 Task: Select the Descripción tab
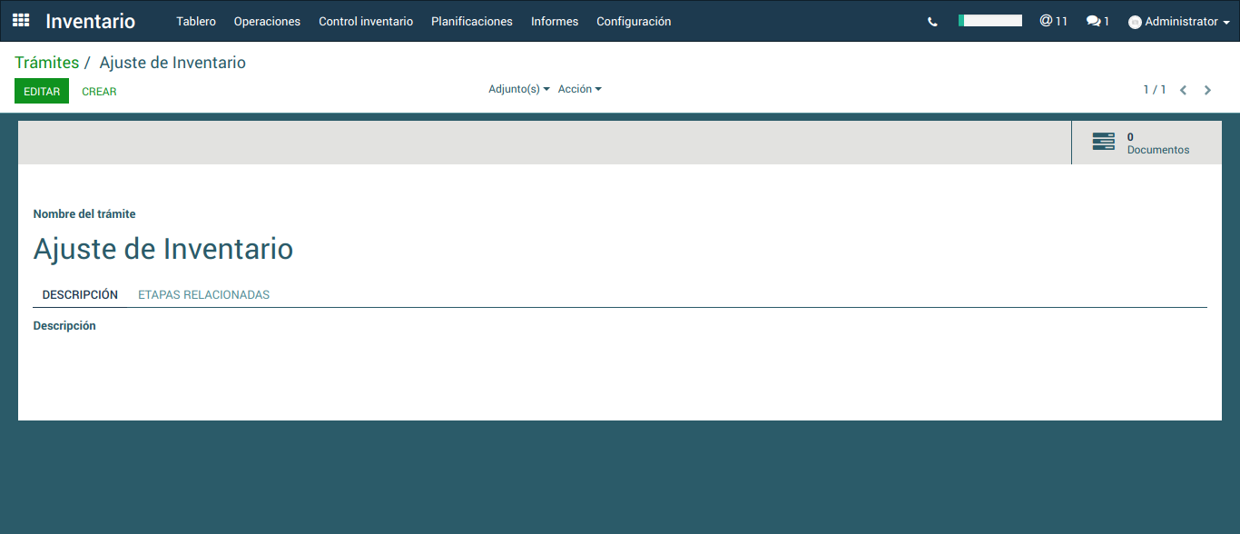click(80, 294)
